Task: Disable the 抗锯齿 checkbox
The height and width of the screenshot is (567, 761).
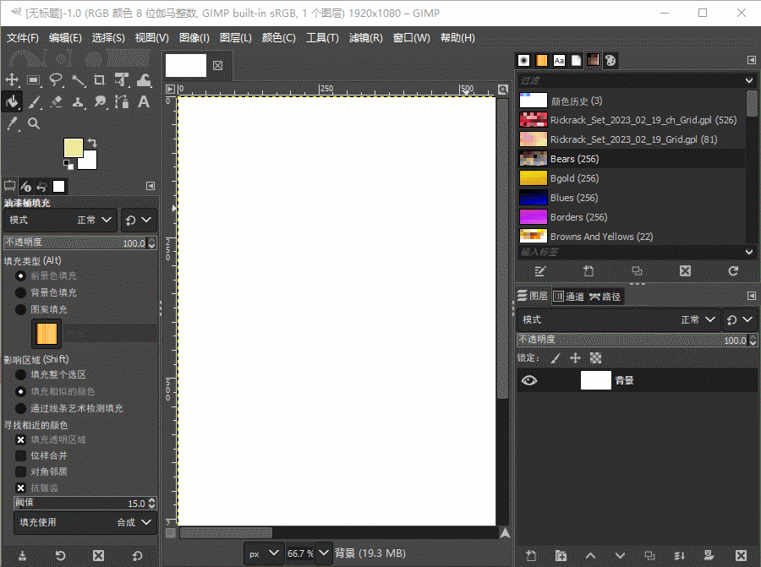Action: coord(21,488)
